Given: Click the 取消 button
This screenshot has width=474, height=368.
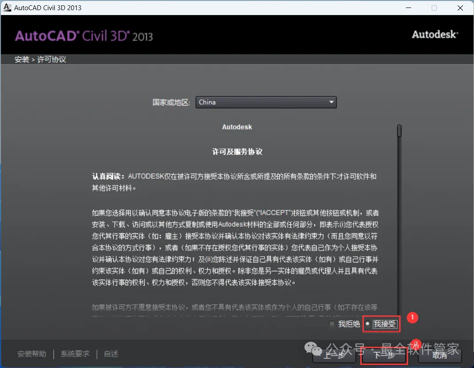Looking at the screenshot, I should point(440,355).
